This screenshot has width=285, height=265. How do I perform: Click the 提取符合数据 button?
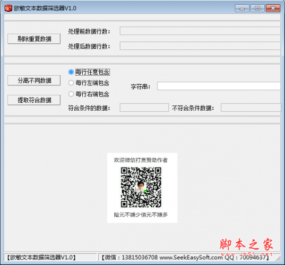coord(34,100)
